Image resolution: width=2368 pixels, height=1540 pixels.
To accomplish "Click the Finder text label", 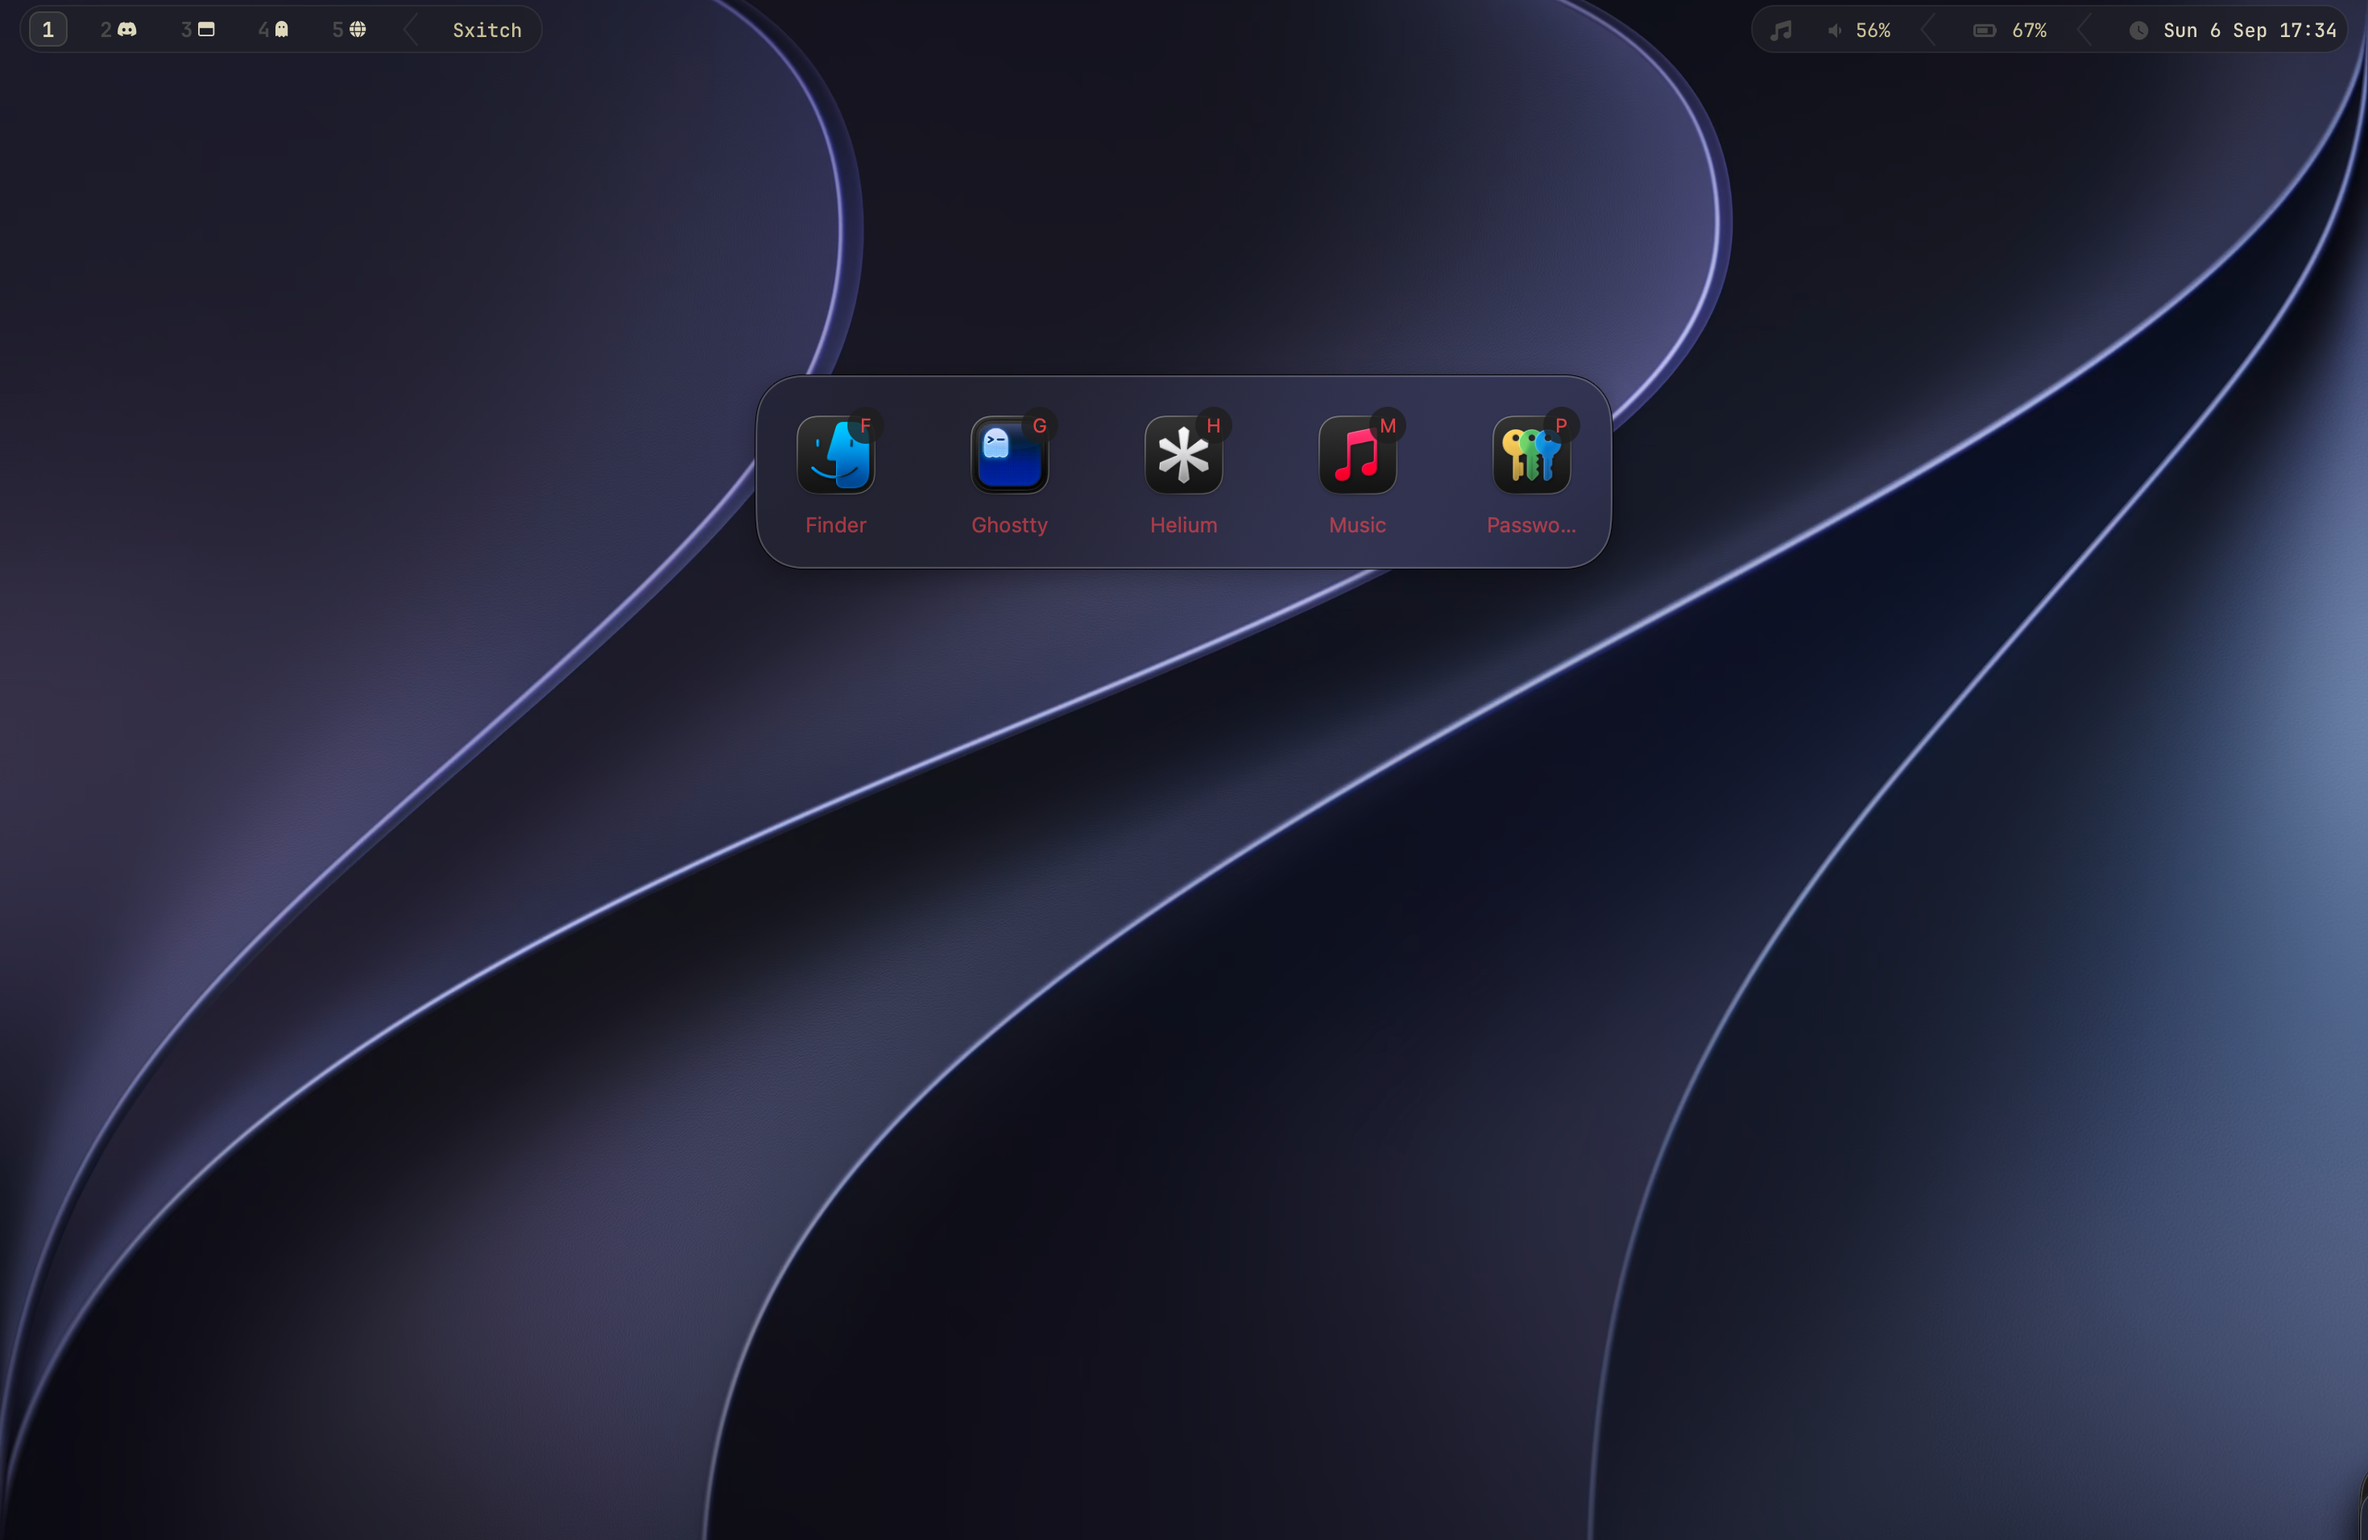I will 836,525.
